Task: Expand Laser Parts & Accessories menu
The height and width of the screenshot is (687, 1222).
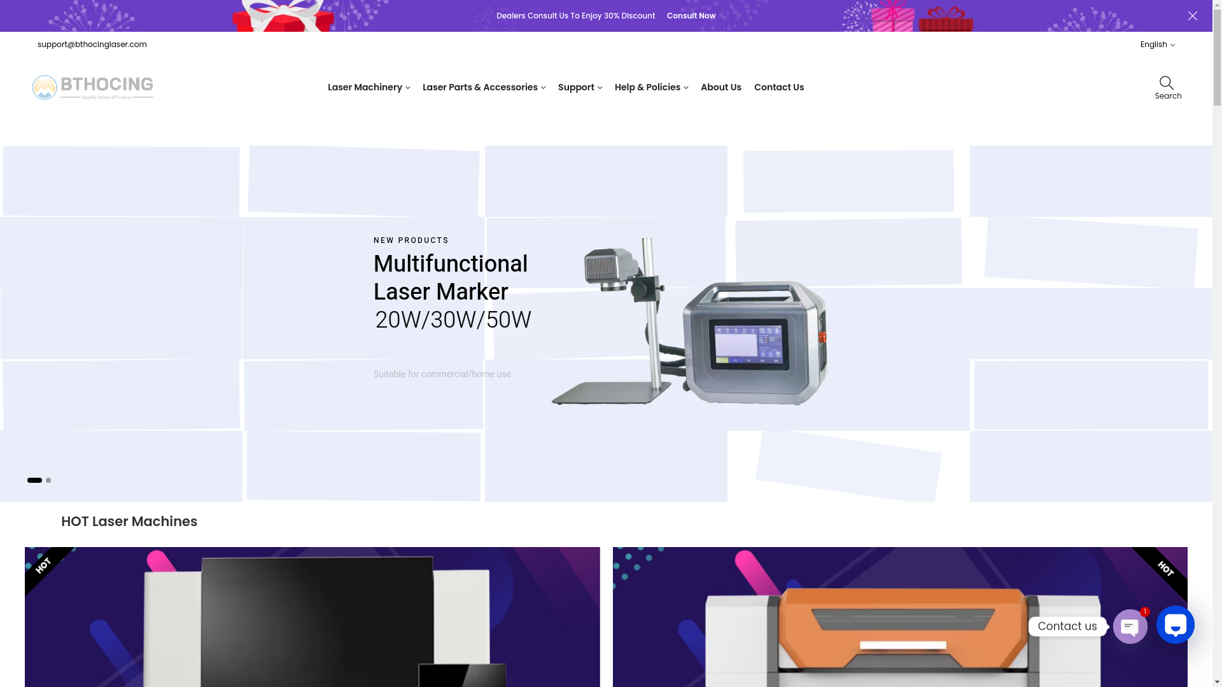Action: [484, 87]
